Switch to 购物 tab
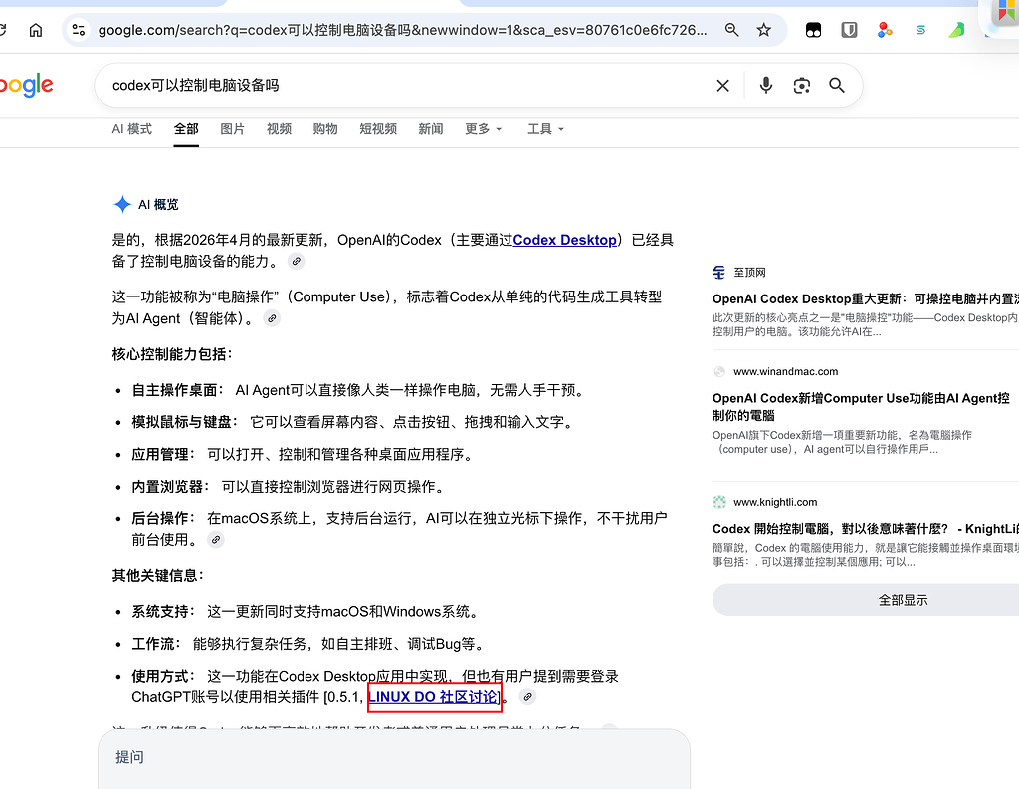 (325, 129)
